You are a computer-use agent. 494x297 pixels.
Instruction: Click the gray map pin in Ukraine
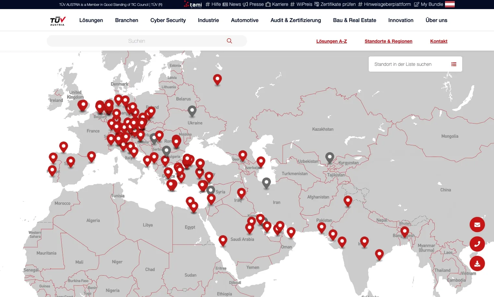[x=192, y=111]
